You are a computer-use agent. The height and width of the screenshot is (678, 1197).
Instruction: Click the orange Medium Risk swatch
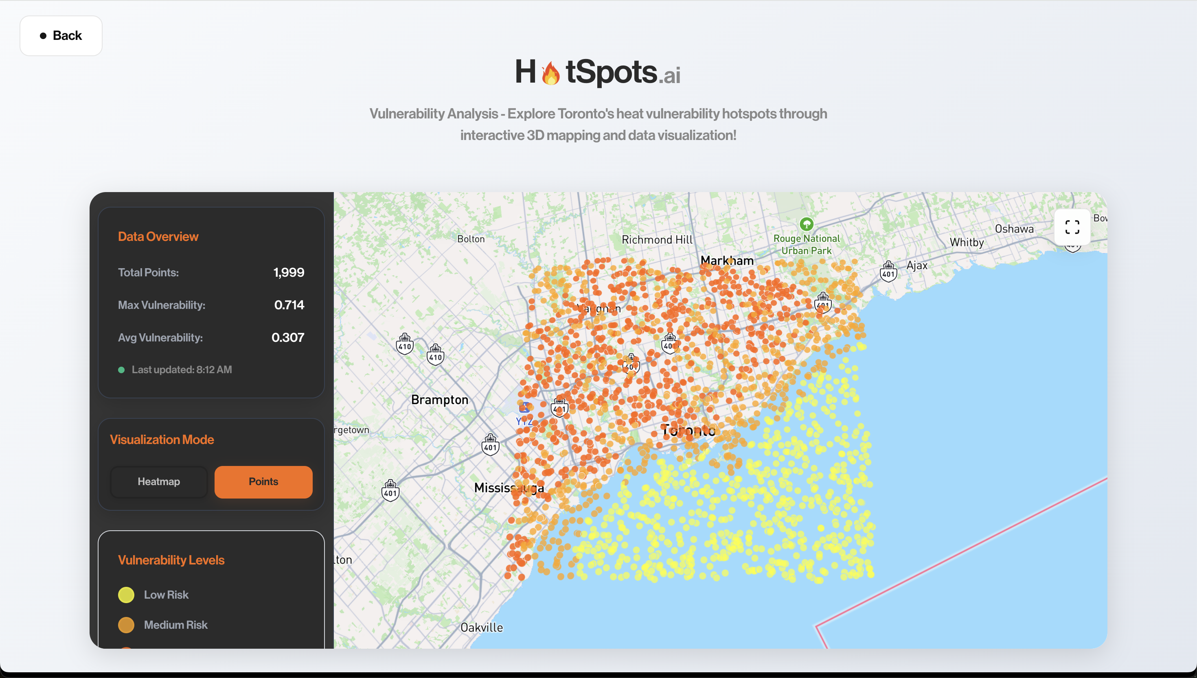[126, 625]
